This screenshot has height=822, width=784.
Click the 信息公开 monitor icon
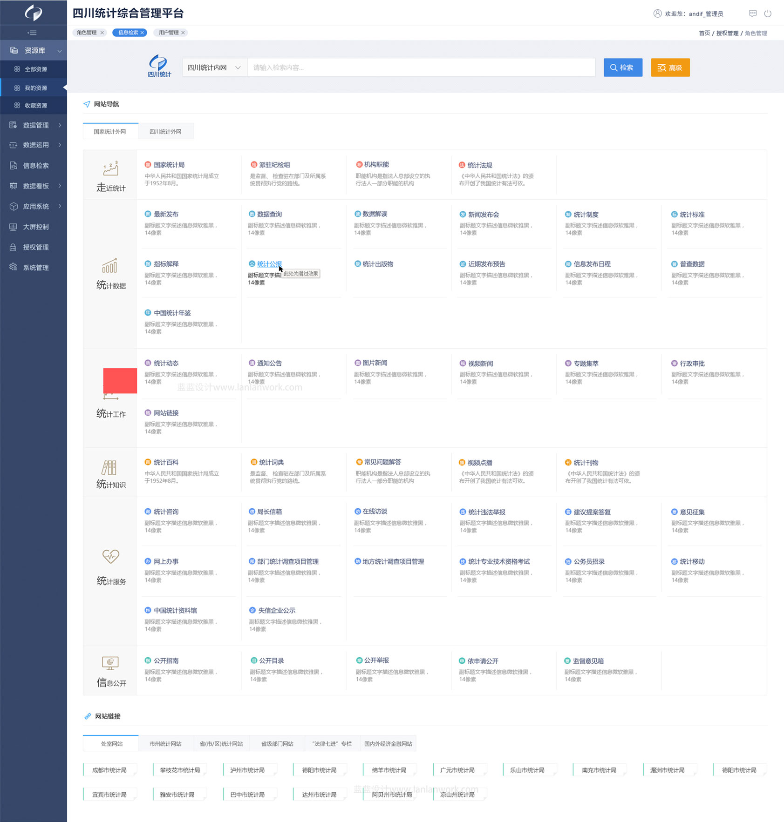pos(110,663)
